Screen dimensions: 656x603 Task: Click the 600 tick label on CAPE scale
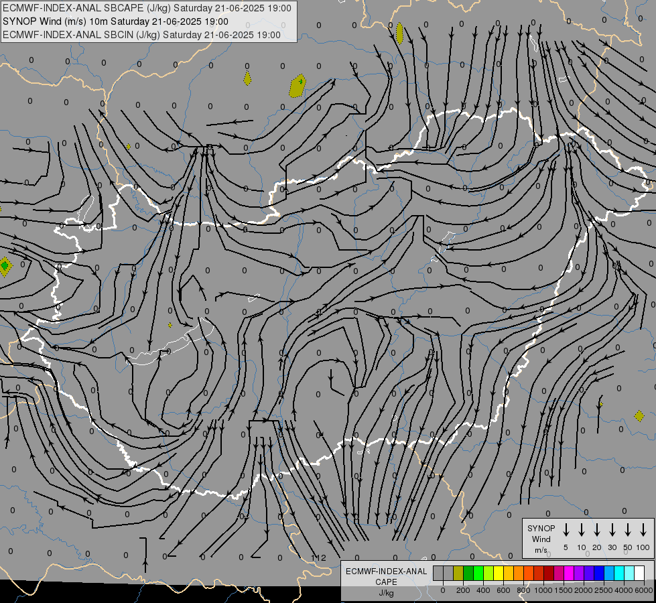tap(503, 590)
